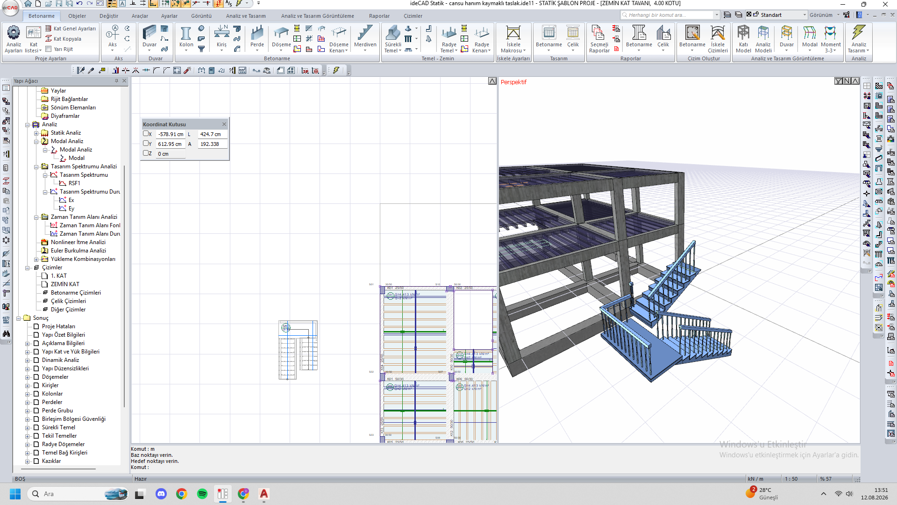Click the Döşeme Kenarı tool
Screen dimensions: 897x505
(x=339, y=39)
